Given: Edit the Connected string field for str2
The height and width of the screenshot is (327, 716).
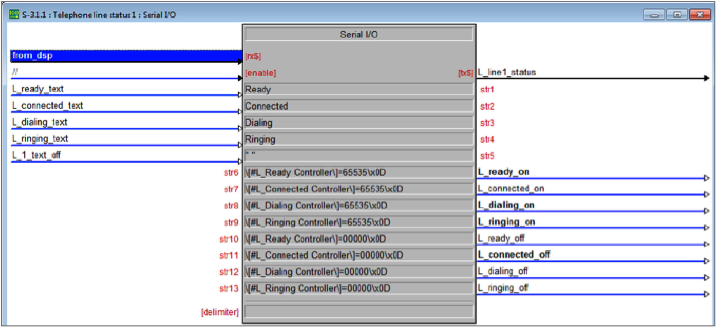Looking at the screenshot, I should 357,106.
